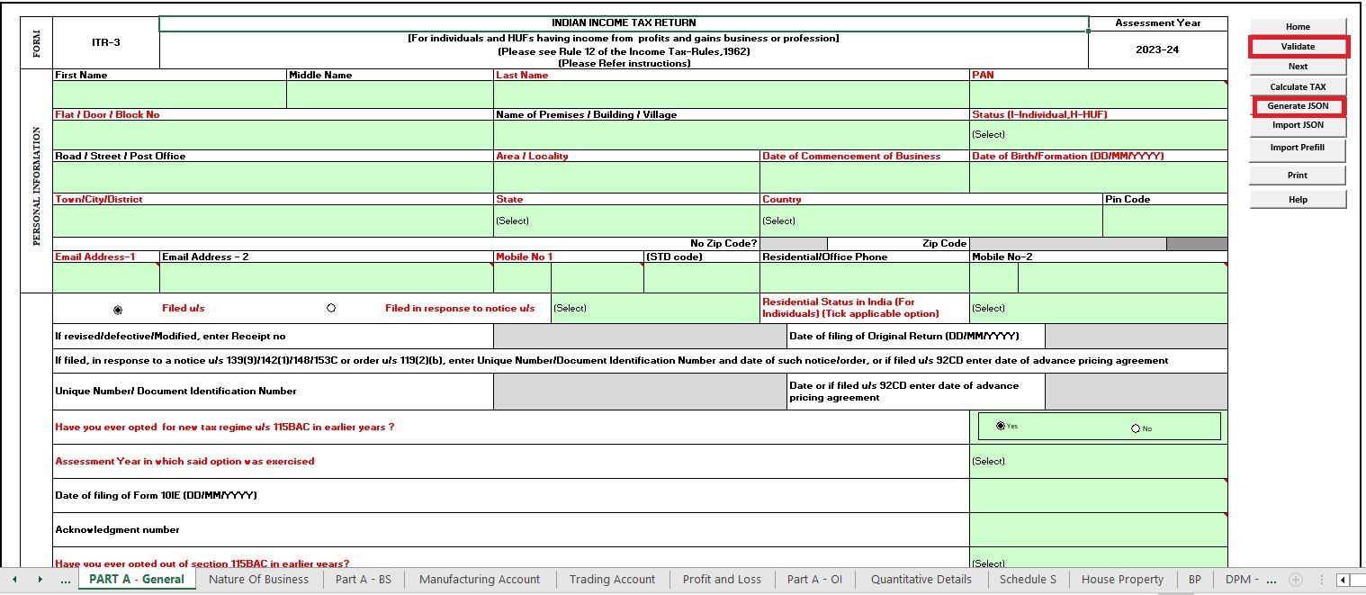This screenshot has height=595, width=1366.
Task: Click the Acknowledgment number input cell
Action: pyautogui.click(x=1099, y=529)
